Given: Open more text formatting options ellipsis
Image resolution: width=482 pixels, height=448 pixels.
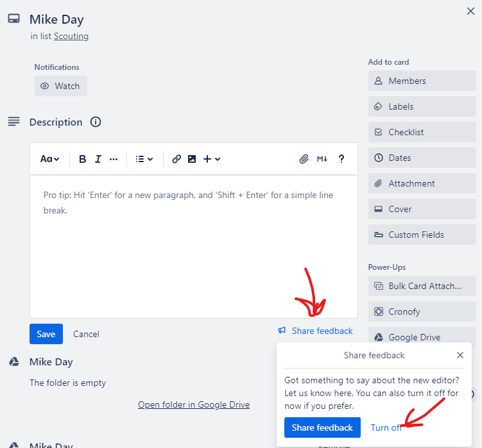Looking at the screenshot, I should [x=114, y=159].
